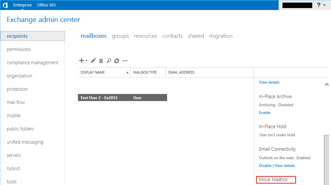
Task: Open the groups tab
Action: tap(120, 36)
